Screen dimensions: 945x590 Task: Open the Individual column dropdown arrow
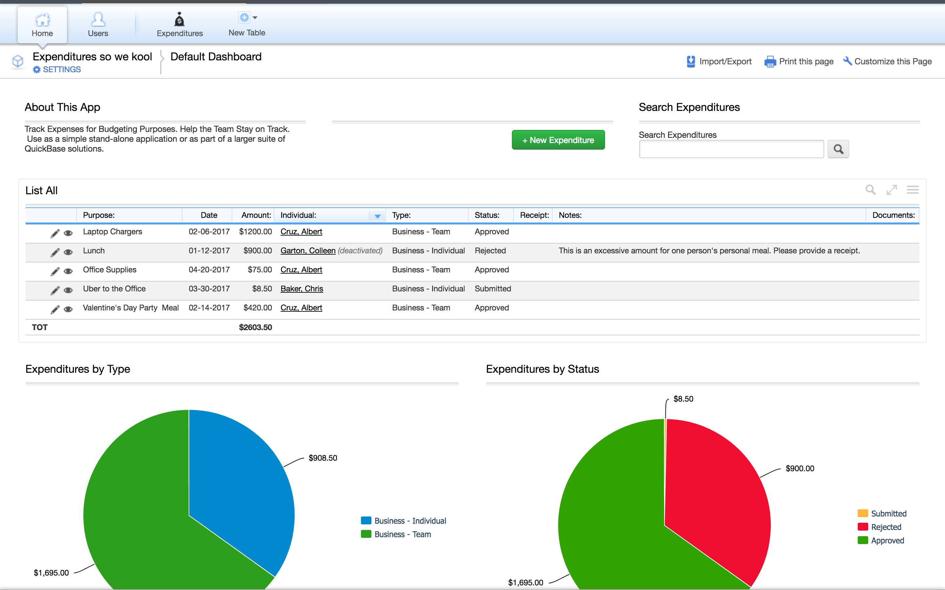click(x=377, y=216)
